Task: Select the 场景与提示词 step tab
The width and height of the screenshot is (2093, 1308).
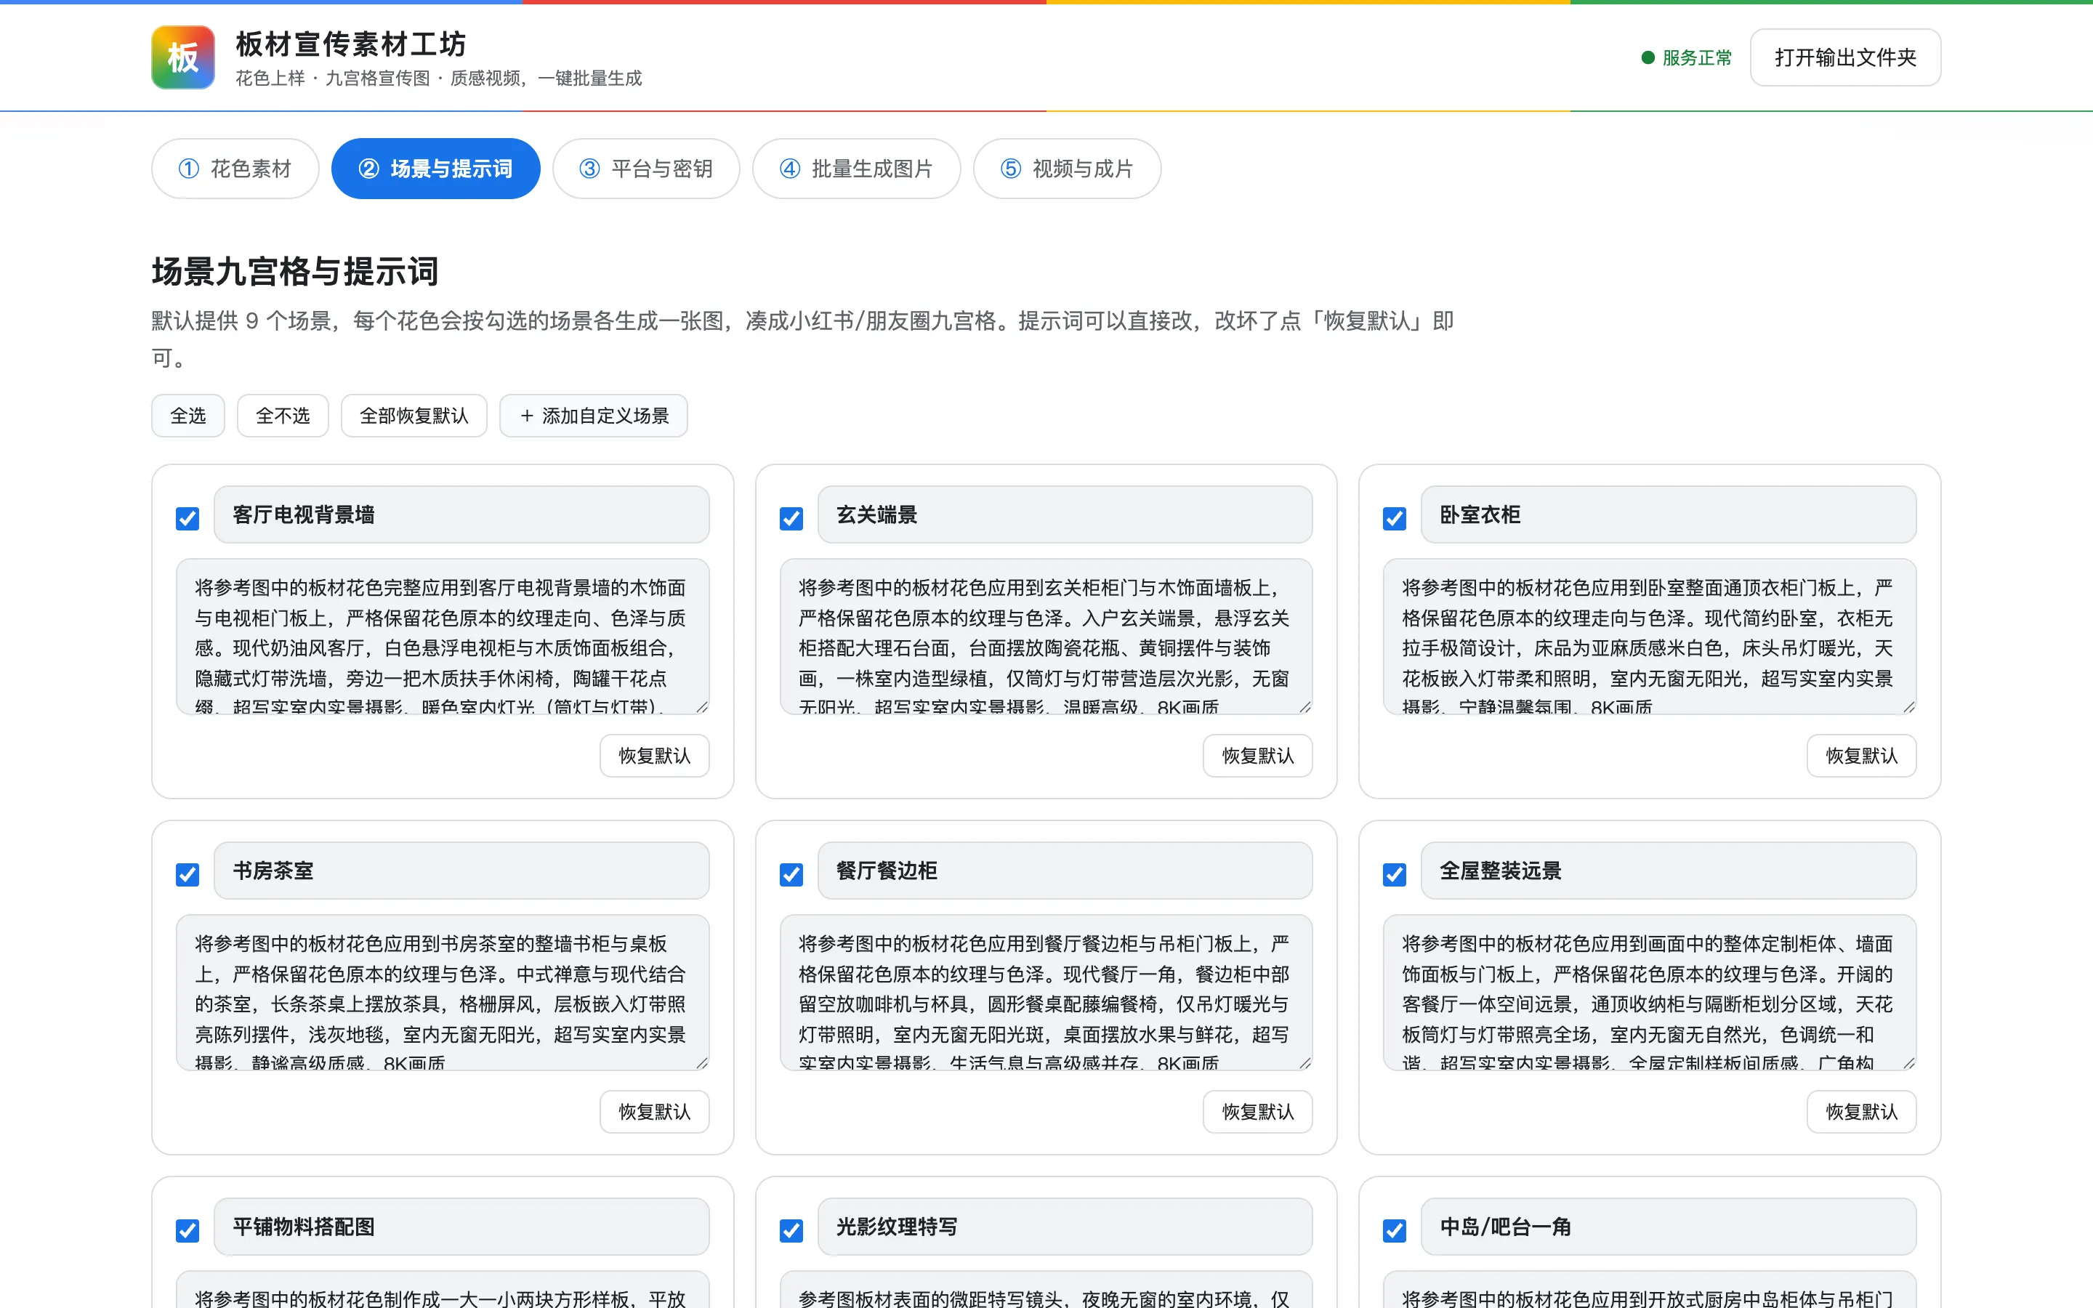Action: click(436, 169)
